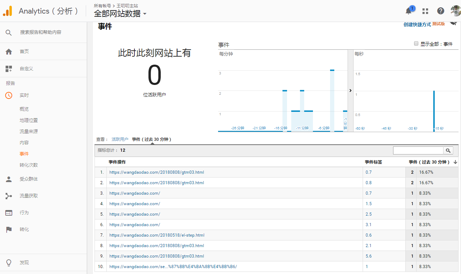Select 事件 in the real-time menu
461x274 pixels.
pos(24,154)
